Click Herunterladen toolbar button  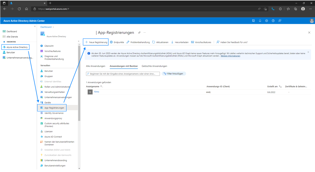point(180,42)
